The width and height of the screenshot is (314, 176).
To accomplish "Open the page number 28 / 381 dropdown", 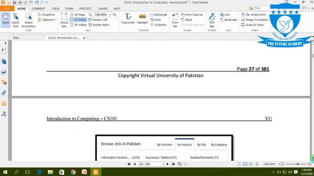I will coord(163,164).
